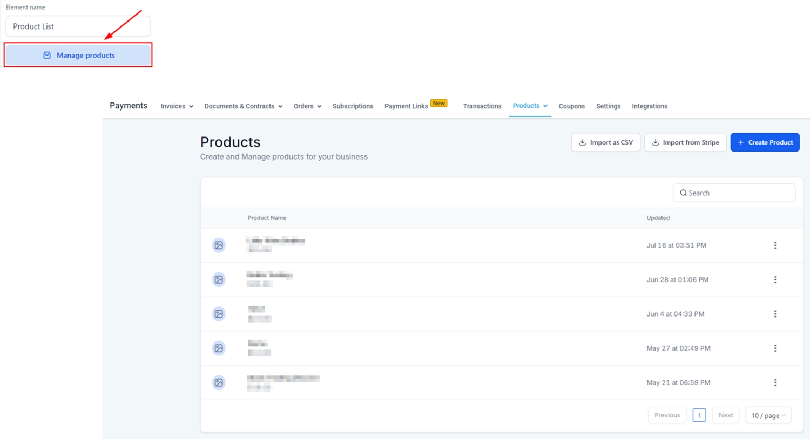This screenshot has height=439, width=810.
Task: Open the Orders dropdown menu
Action: (x=307, y=106)
